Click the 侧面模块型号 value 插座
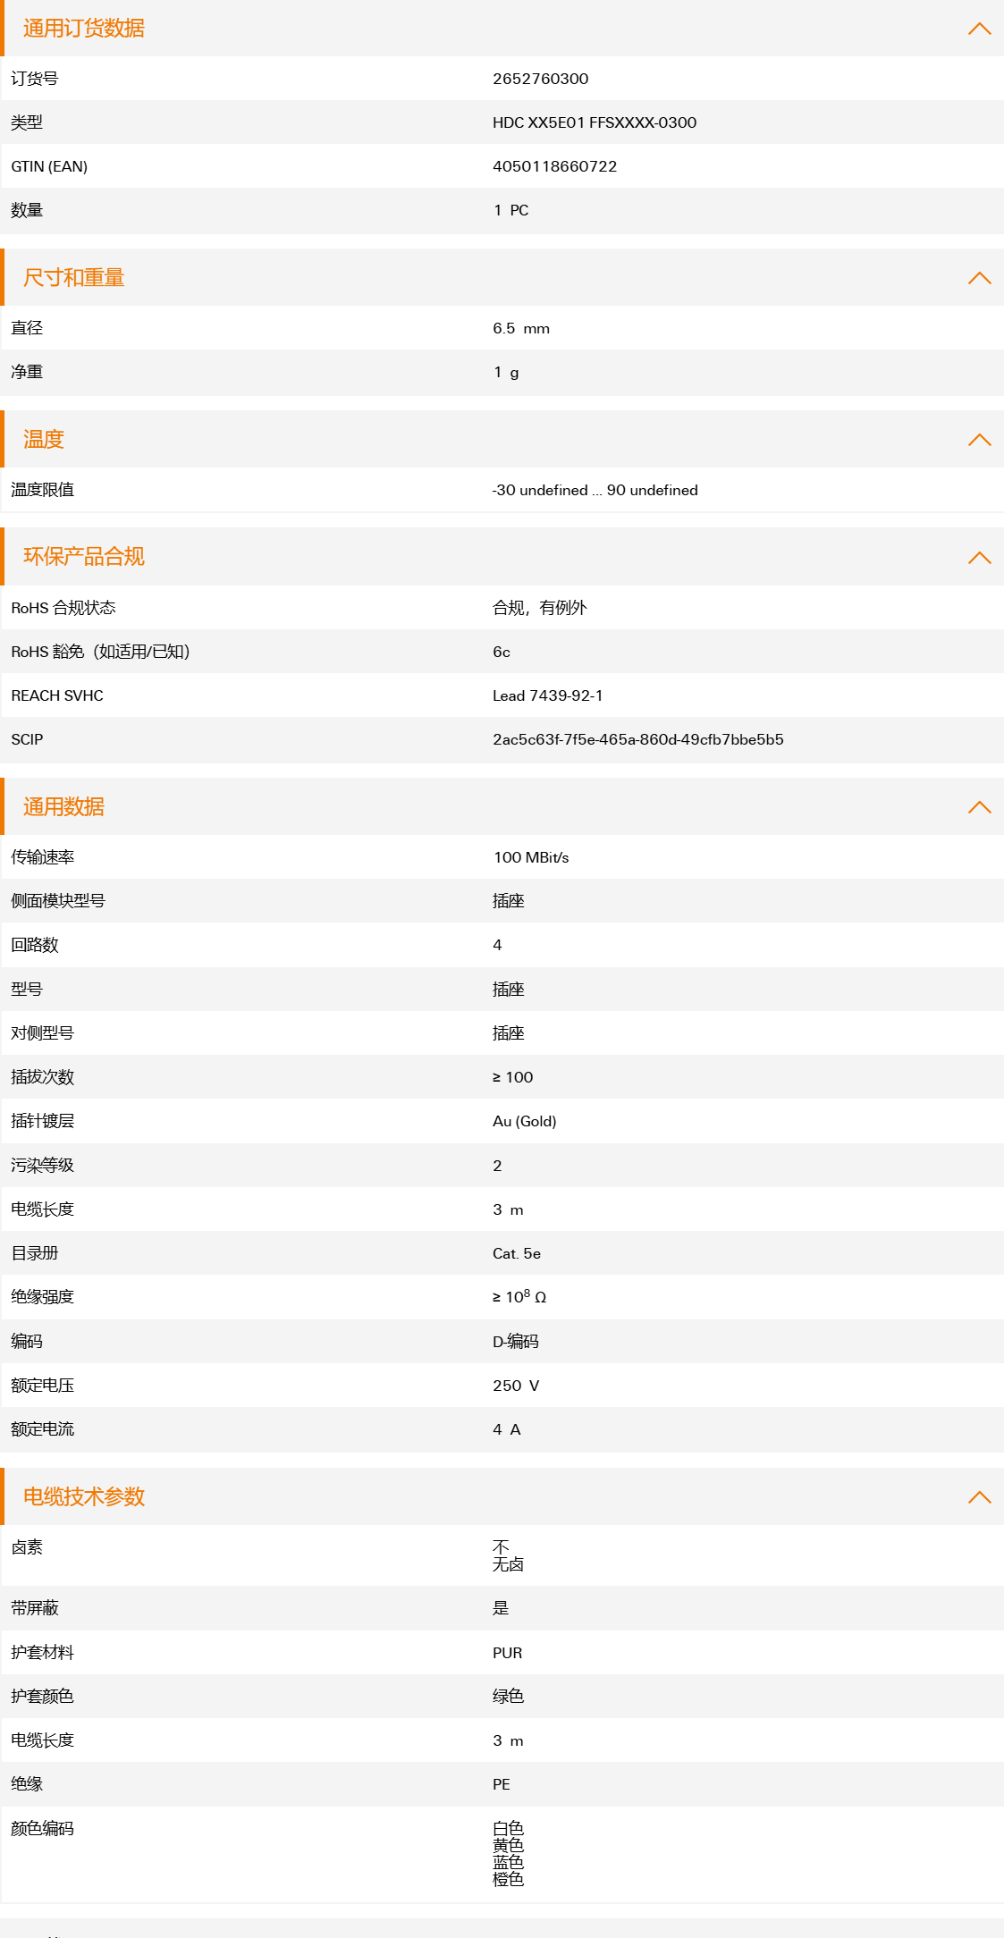 509,901
